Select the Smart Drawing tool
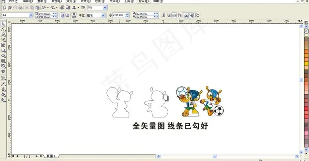 [3, 45]
